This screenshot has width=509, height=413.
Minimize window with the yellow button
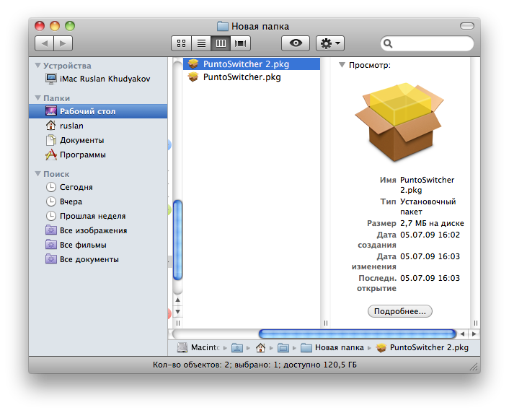coord(55,26)
